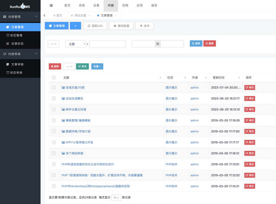Viewport: 276px width, 204px height.
Task: Click XunRuiCMS logo
Action: 20,6
